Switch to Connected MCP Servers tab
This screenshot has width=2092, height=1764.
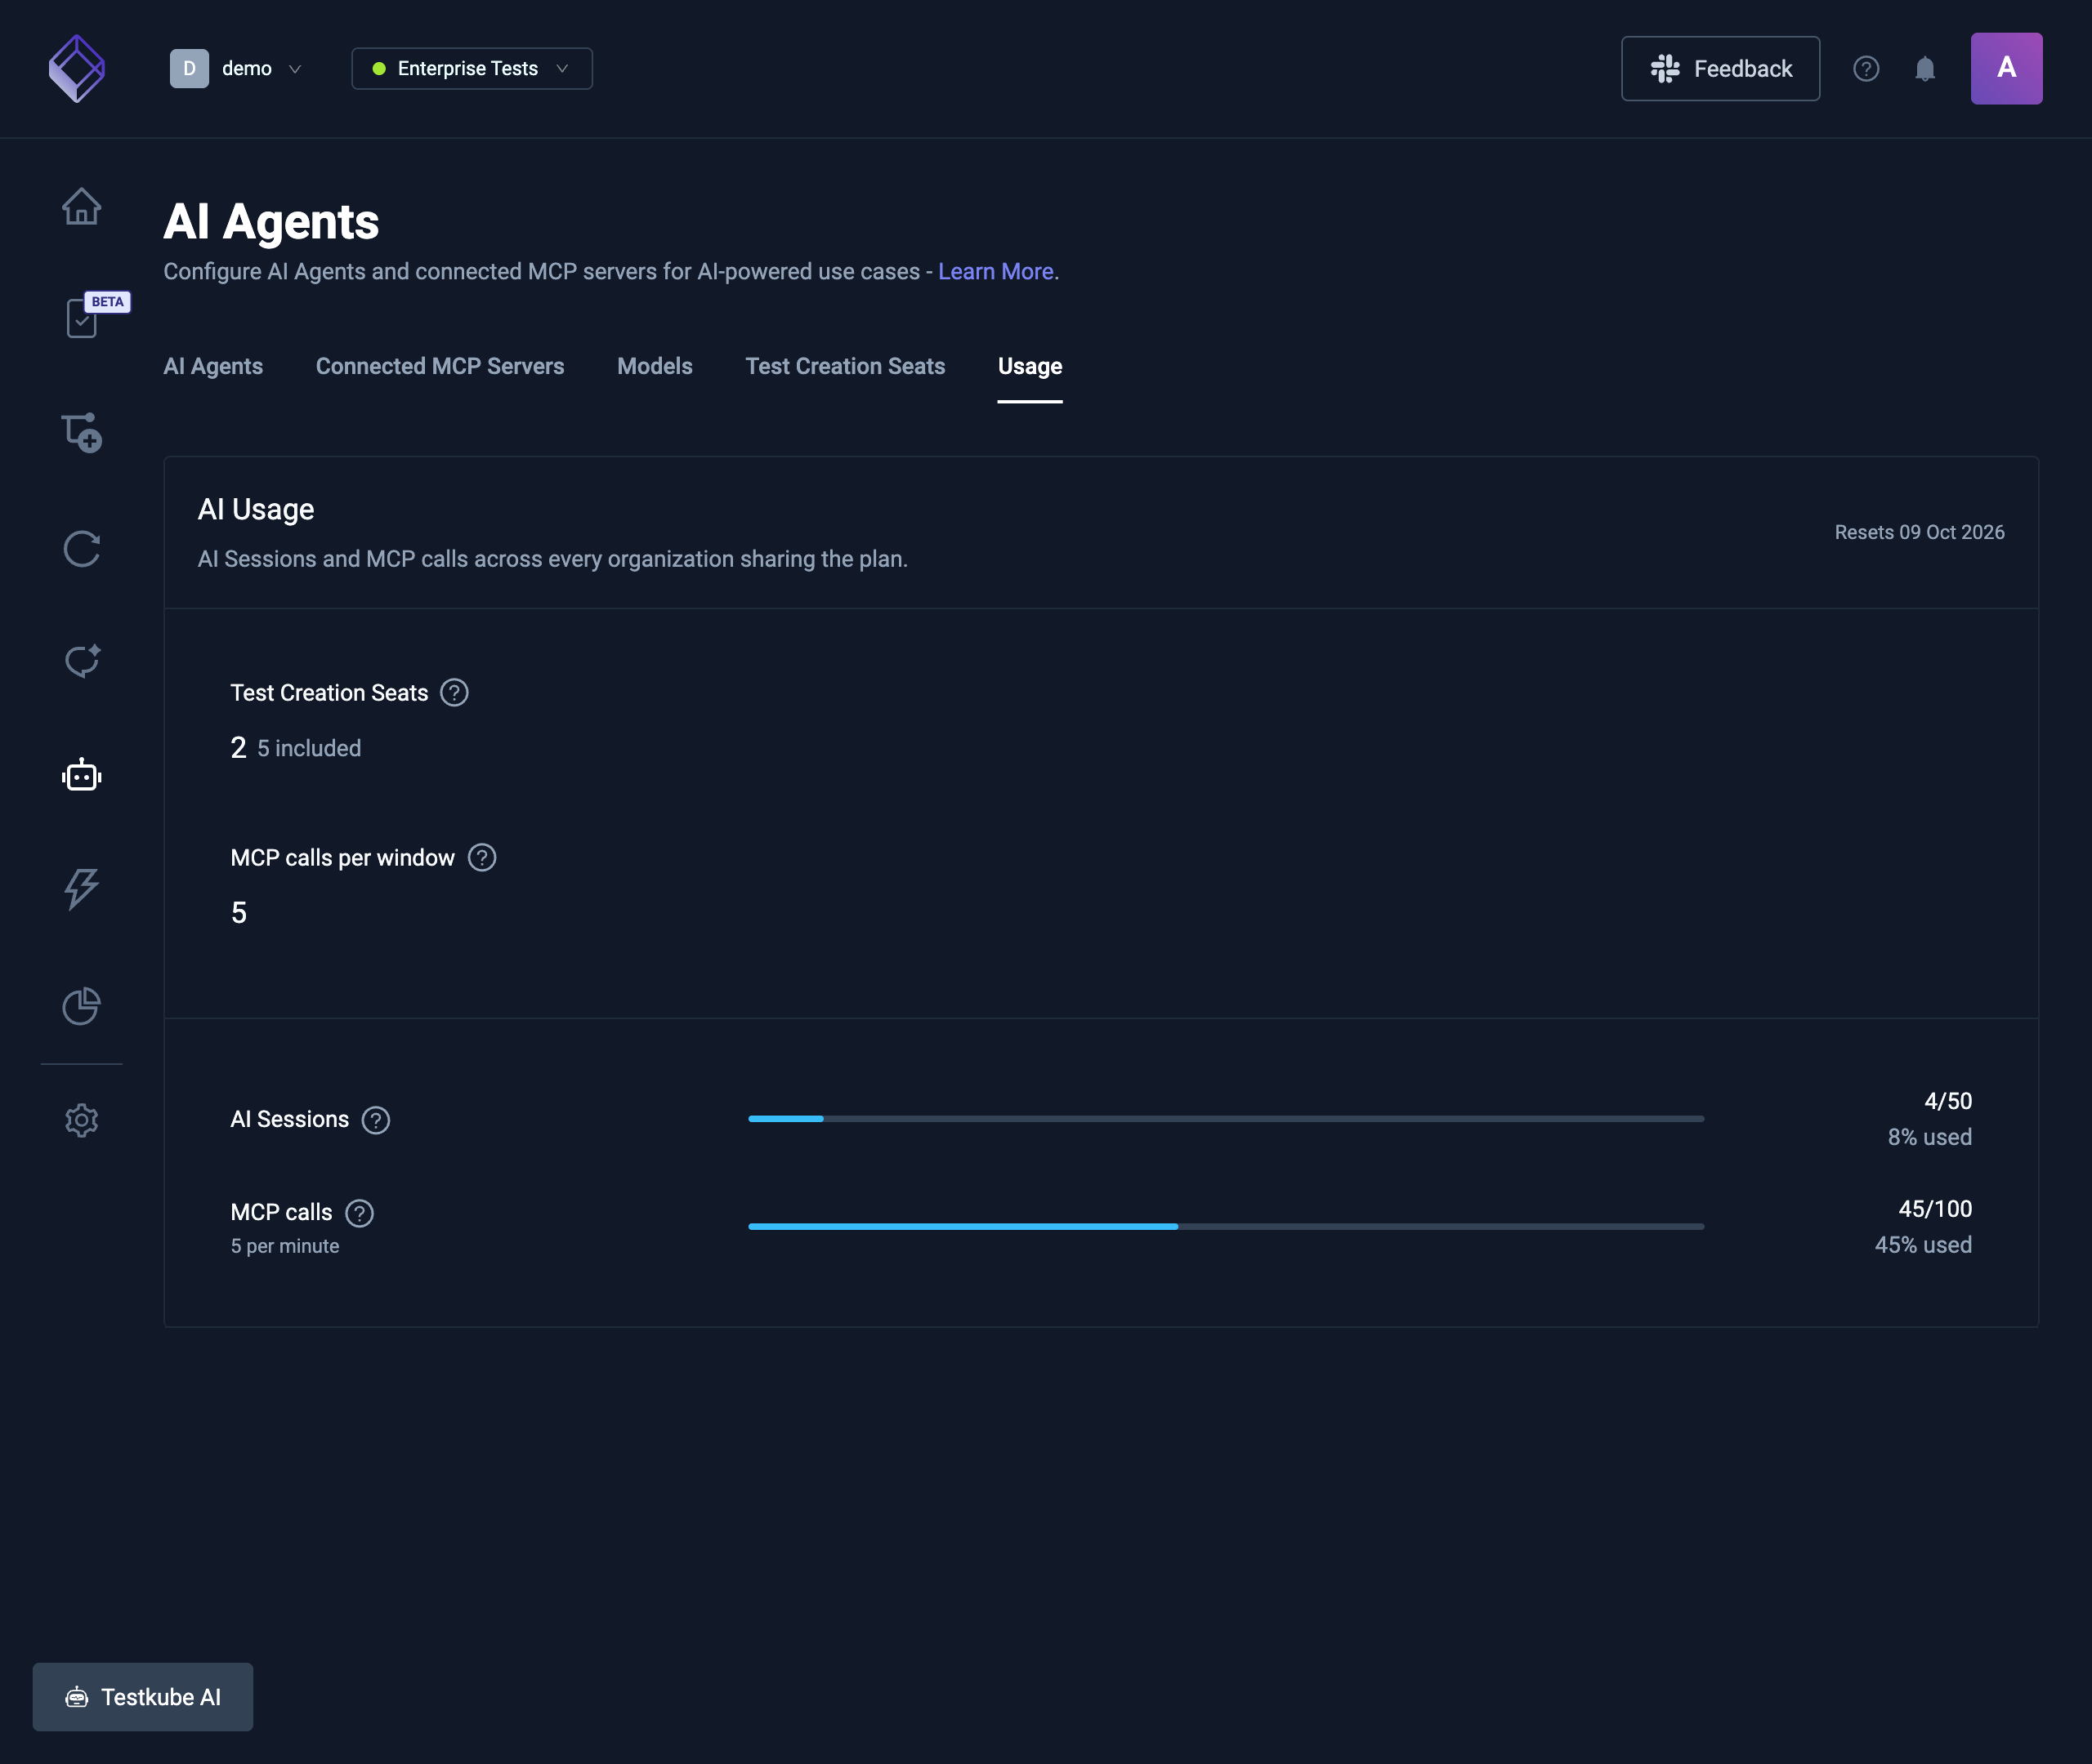tap(440, 366)
